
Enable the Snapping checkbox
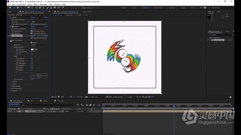(x=83, y=8)
